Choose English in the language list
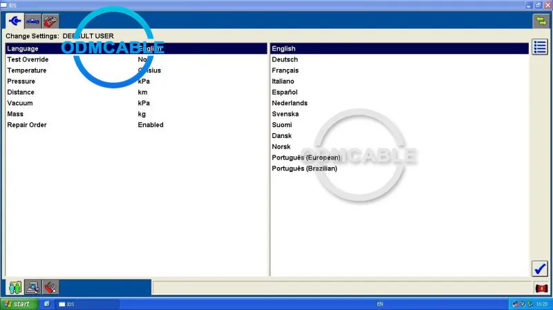The height and width of the screenshot is (310, 553). (x=400, y=48)
